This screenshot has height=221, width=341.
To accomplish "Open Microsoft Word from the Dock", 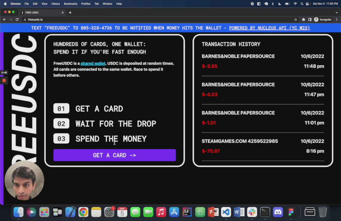I will point(239,212).
